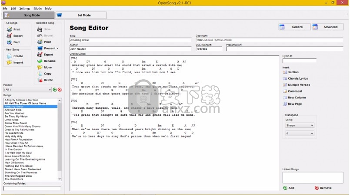The height and width of the screenshot is (195, 350).
Task: Open the File menu
Action: [x=5, y=8]
